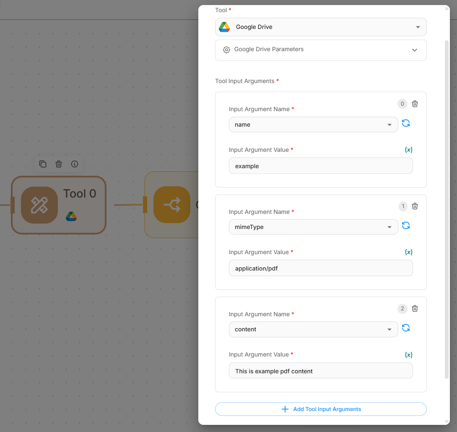This screenshot has height=432, width=457.
Task: Click the panel's vertical scrollbar
Action: click(x=447, y=210)
